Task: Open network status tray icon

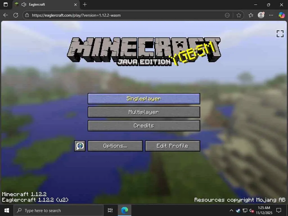Action: (245, 211)
